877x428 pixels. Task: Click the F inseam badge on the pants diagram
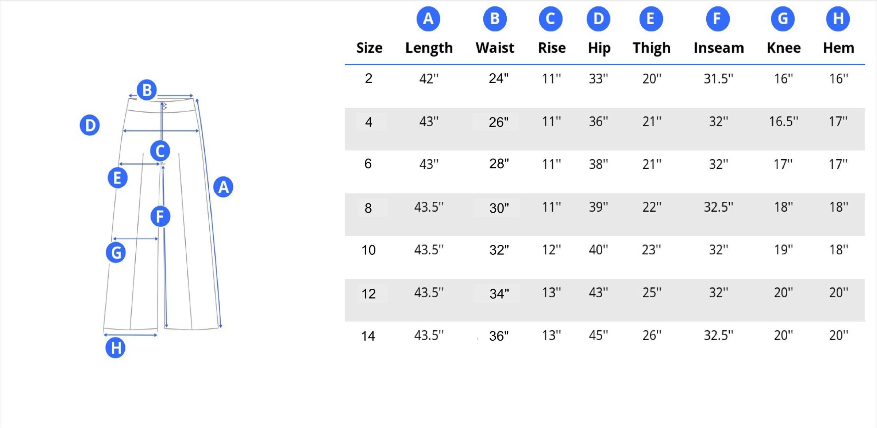[160, 216]
